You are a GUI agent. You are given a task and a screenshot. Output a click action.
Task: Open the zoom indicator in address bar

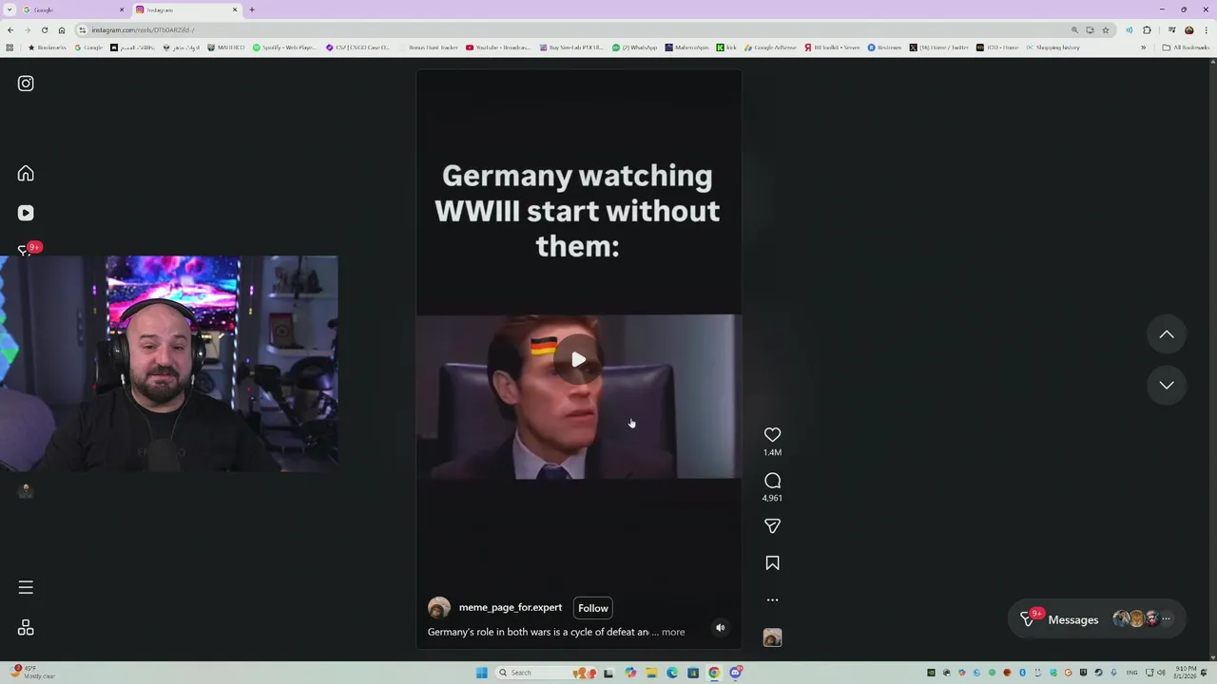click(x=1074, y=29)
